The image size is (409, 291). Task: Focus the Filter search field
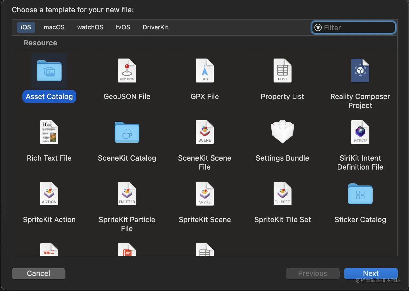coord(358,28)
